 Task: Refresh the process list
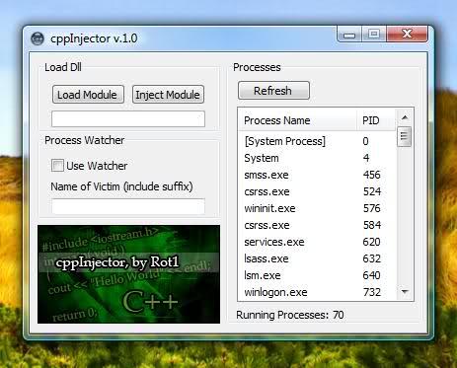click(x=273, y=91)
